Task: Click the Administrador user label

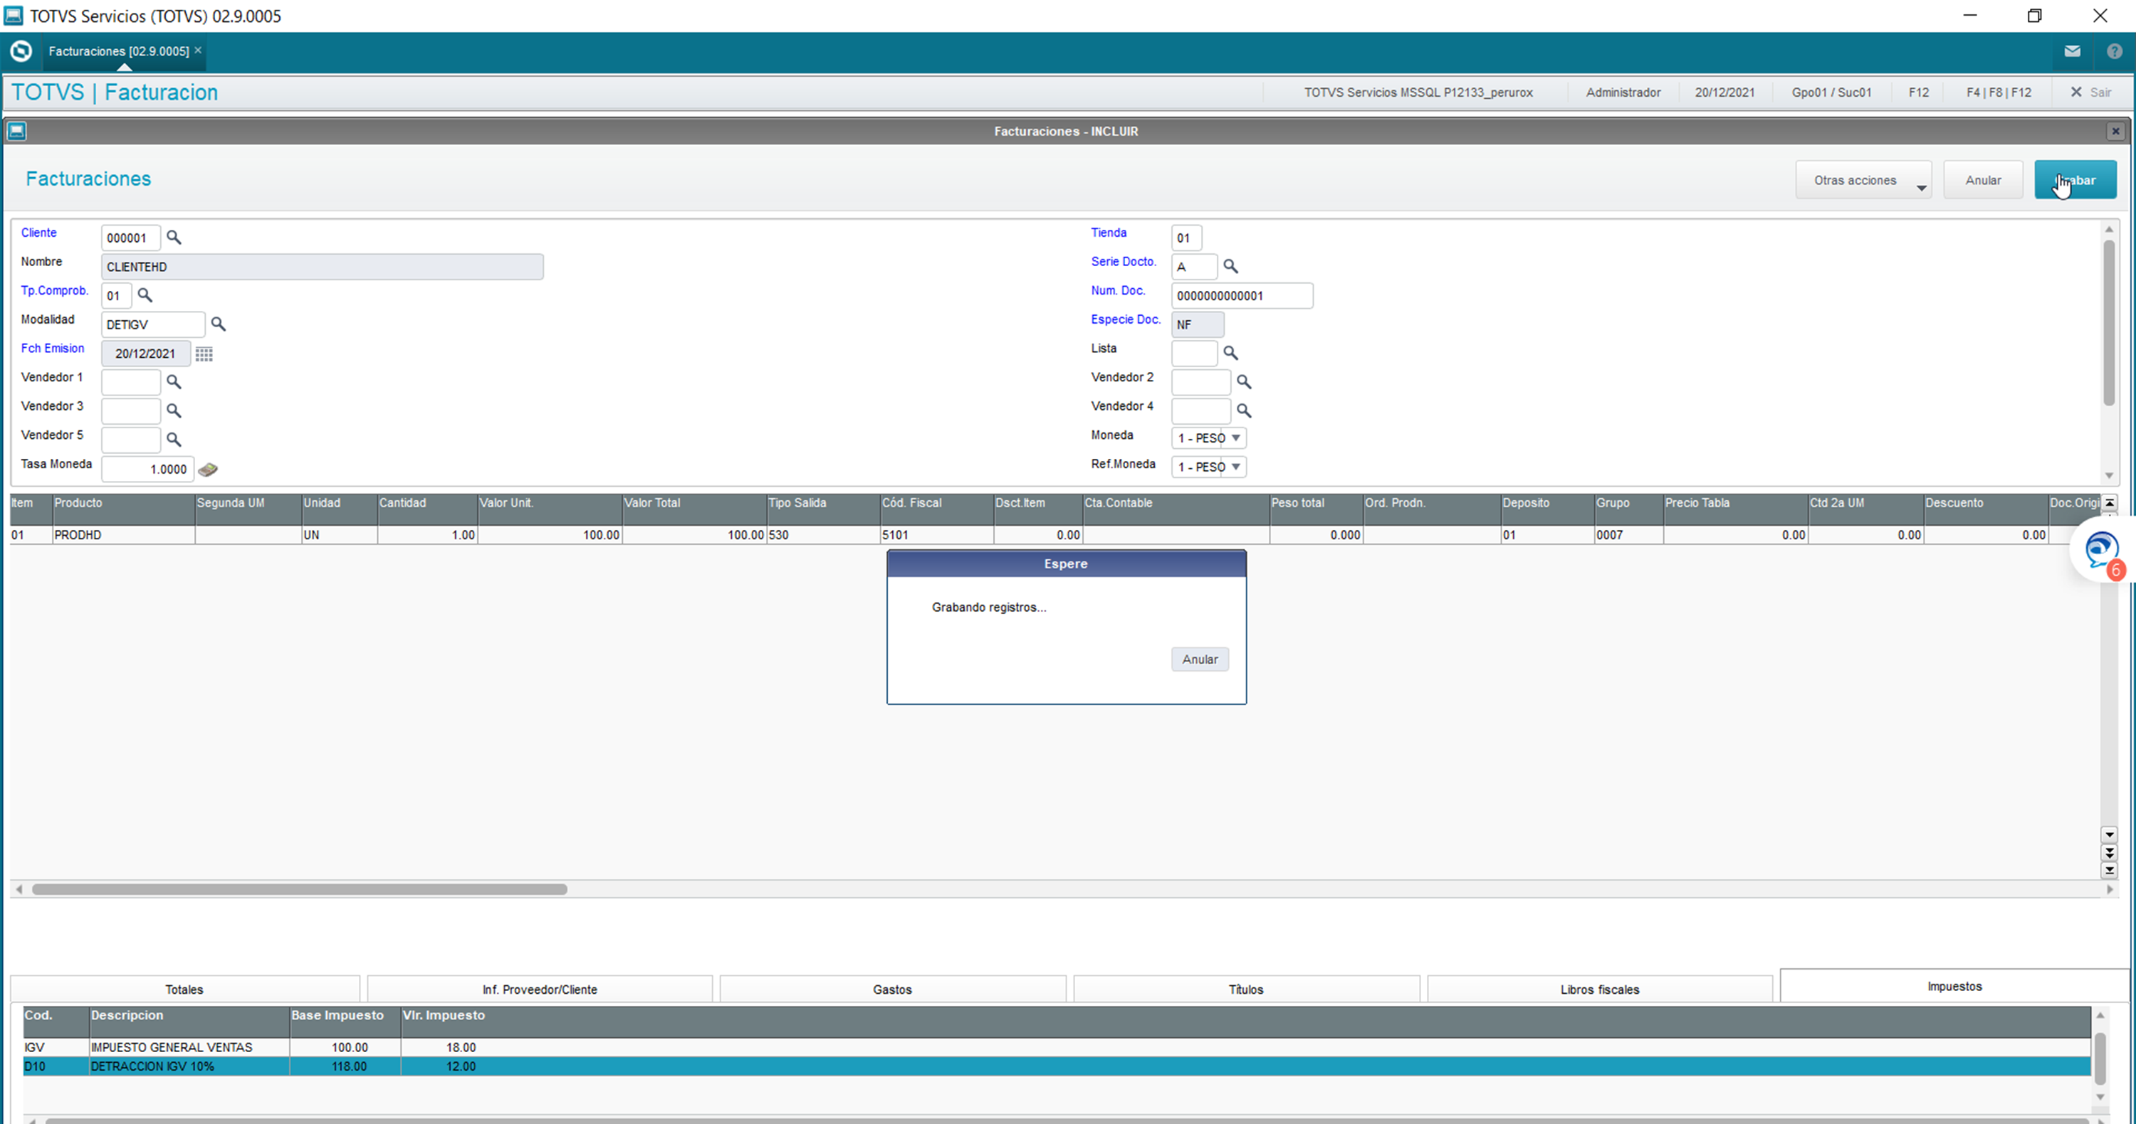Action: click(1623, 92)
